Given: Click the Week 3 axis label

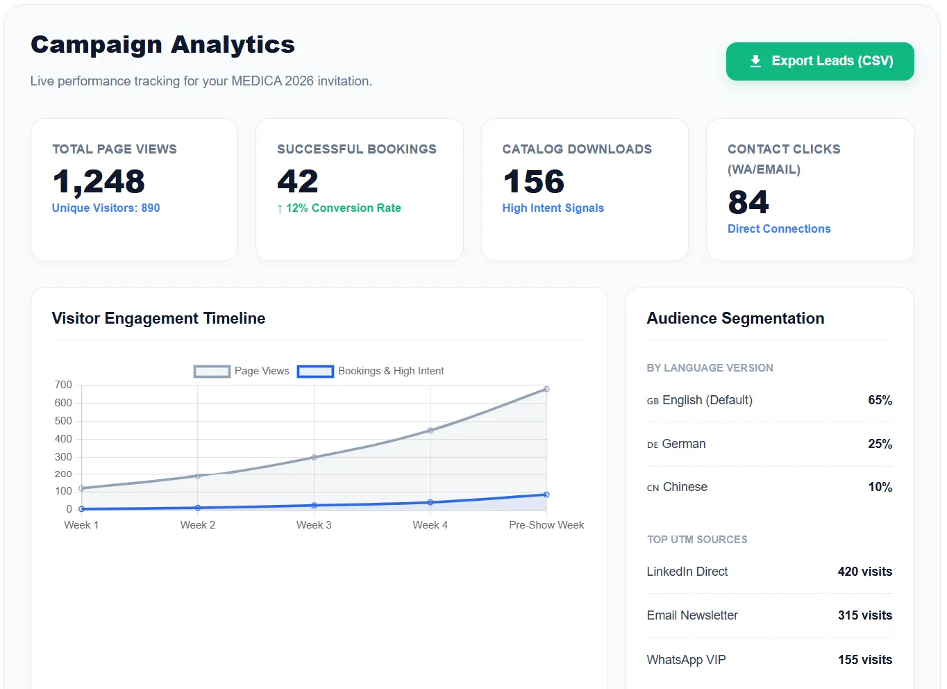Looking at the screenshot, I should coord(314,525).
